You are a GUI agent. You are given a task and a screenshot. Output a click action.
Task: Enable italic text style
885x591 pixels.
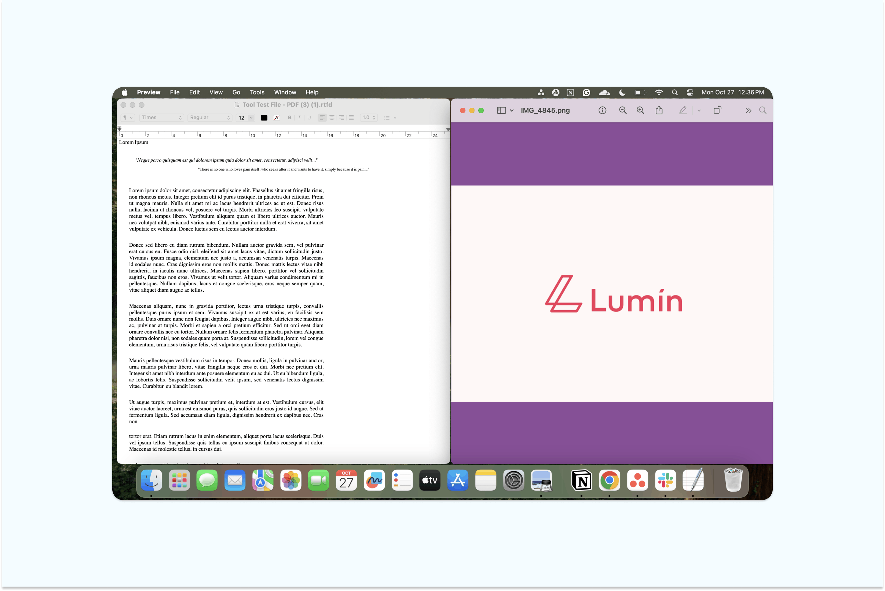[299, 118]
